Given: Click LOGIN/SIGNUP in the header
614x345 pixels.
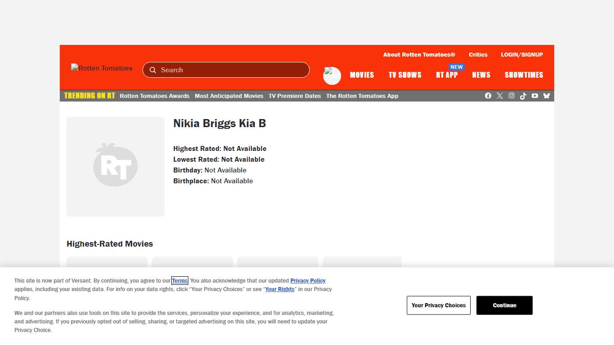Looking at the screenshot, I should click(522, 54).
